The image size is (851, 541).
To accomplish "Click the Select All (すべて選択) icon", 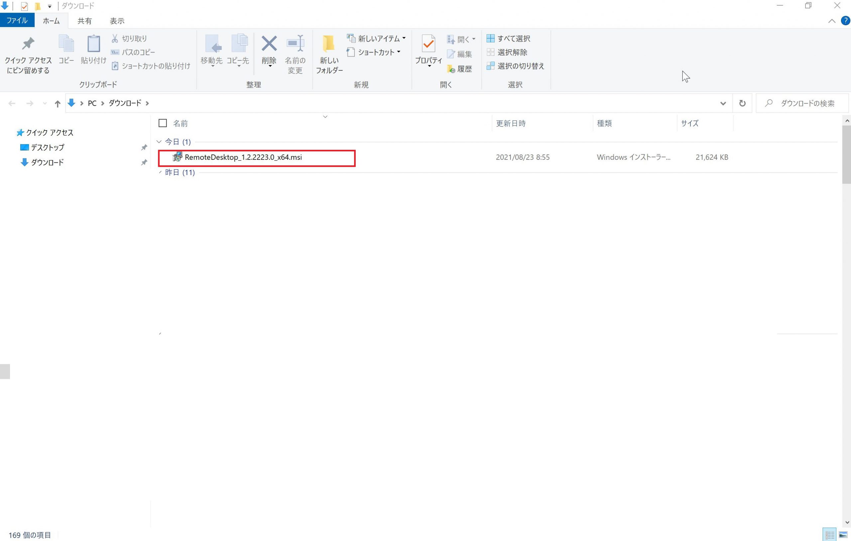I will coord(490,39).
